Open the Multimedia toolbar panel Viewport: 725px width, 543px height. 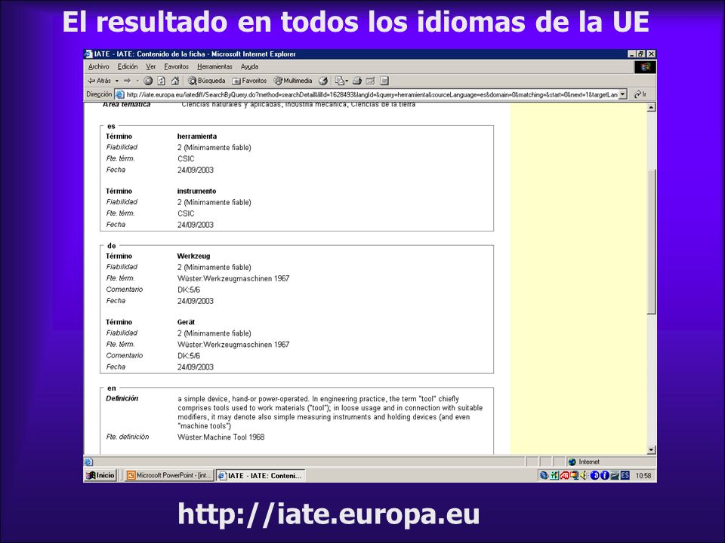tap(293, 81)
